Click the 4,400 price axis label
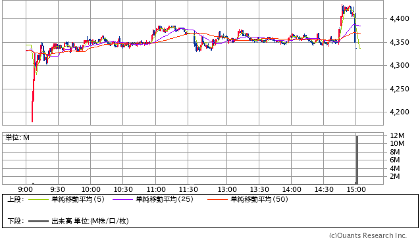This screenshot has width=420, height=238. click(400, 18)
